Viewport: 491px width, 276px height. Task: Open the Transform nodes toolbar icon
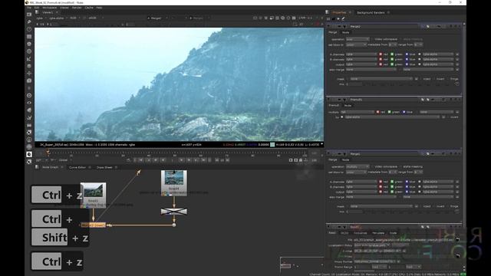point(29,74)
